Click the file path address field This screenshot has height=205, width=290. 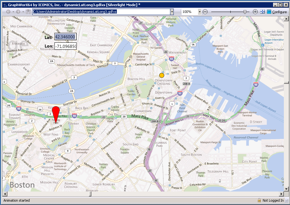(101, 12)
